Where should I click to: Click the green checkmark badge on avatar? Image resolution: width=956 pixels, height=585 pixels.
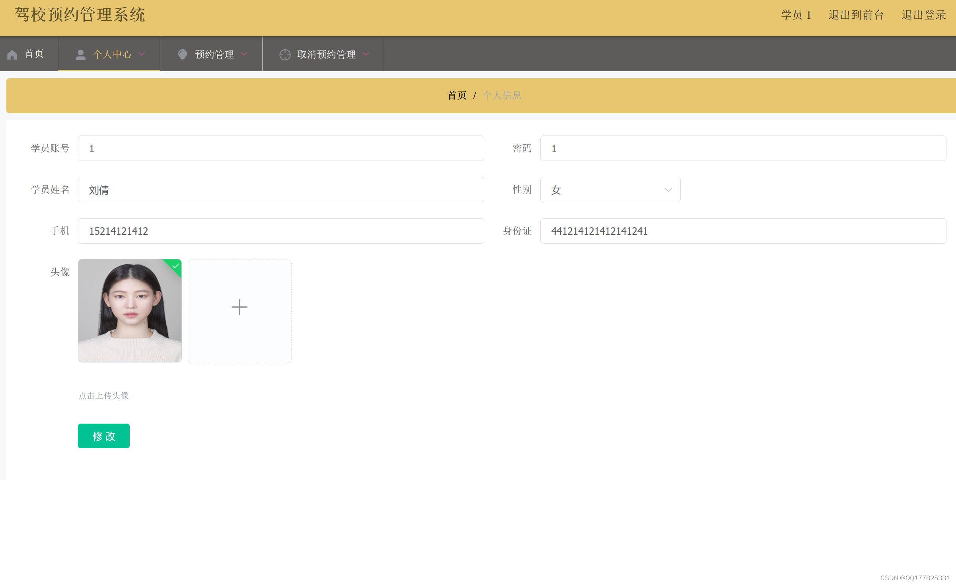tap(175, 266)
